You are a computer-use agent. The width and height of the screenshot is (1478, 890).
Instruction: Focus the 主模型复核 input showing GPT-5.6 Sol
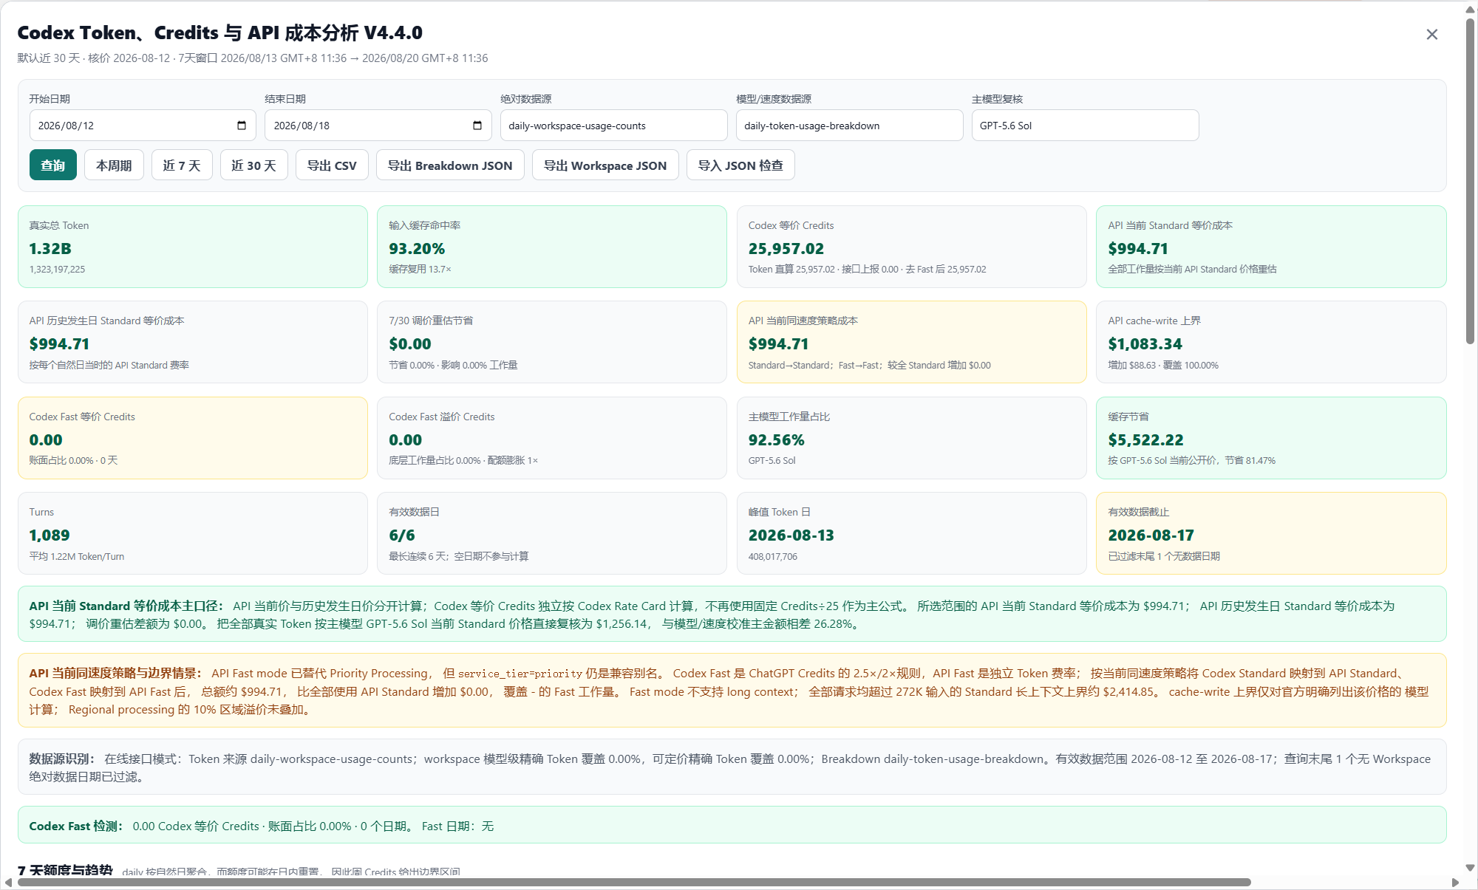tap(1085, 126)
